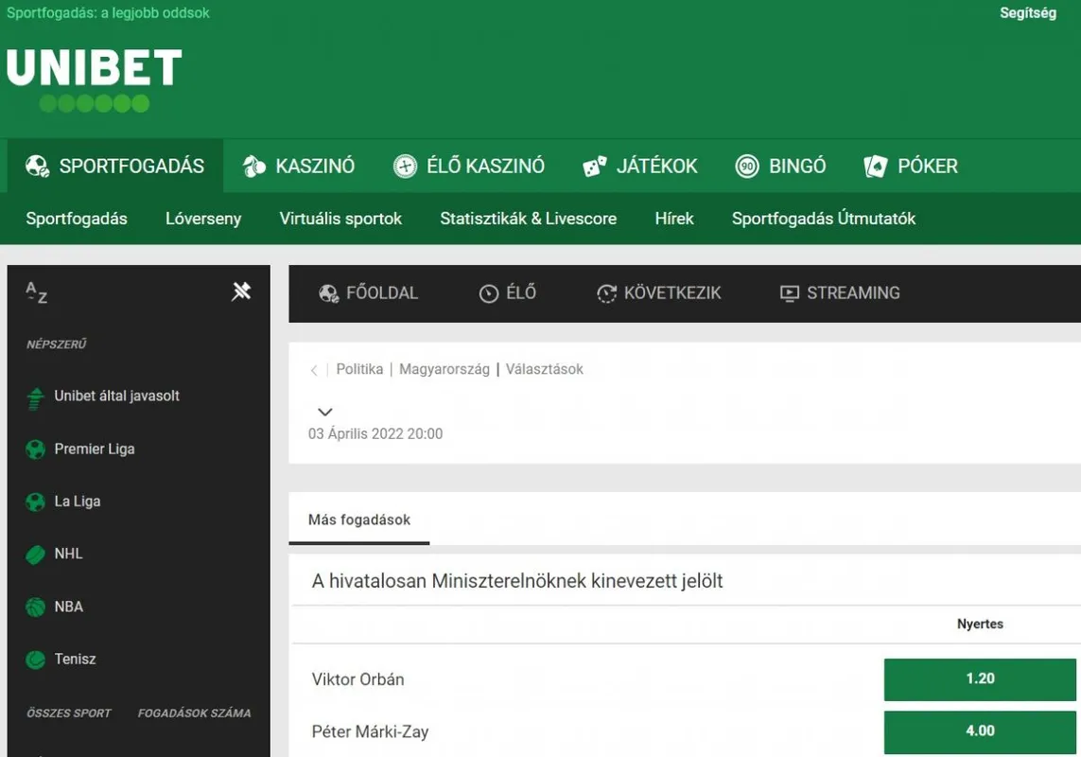This screenshot has height=757, width=1081.
Task: Open Unibet által javasolt in sidebar
Action: (116, 396)
